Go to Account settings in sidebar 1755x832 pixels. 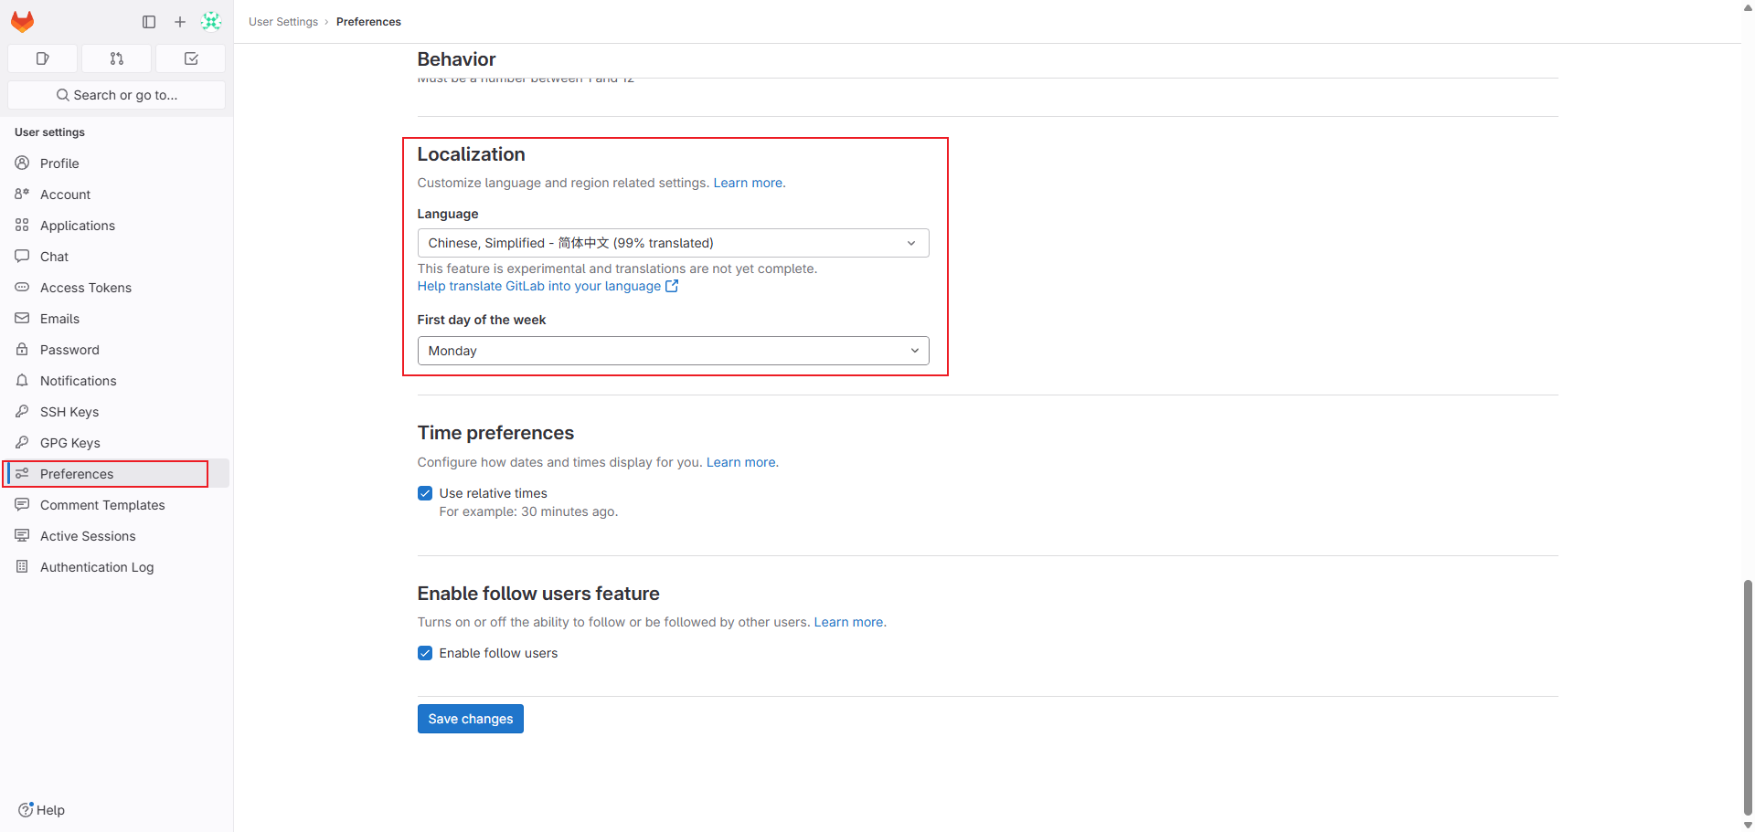point(64,194)
